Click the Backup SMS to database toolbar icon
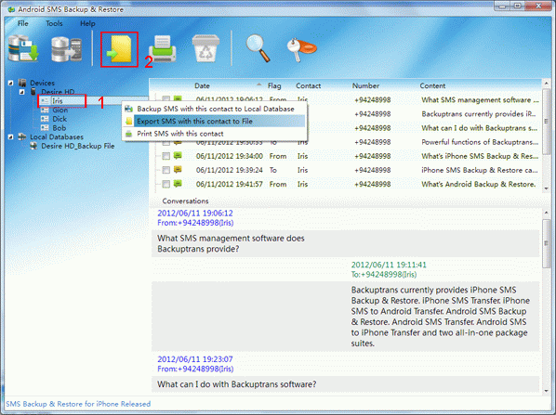The height and width of the screenshot is (415, 556). click(x=24, y=48)
